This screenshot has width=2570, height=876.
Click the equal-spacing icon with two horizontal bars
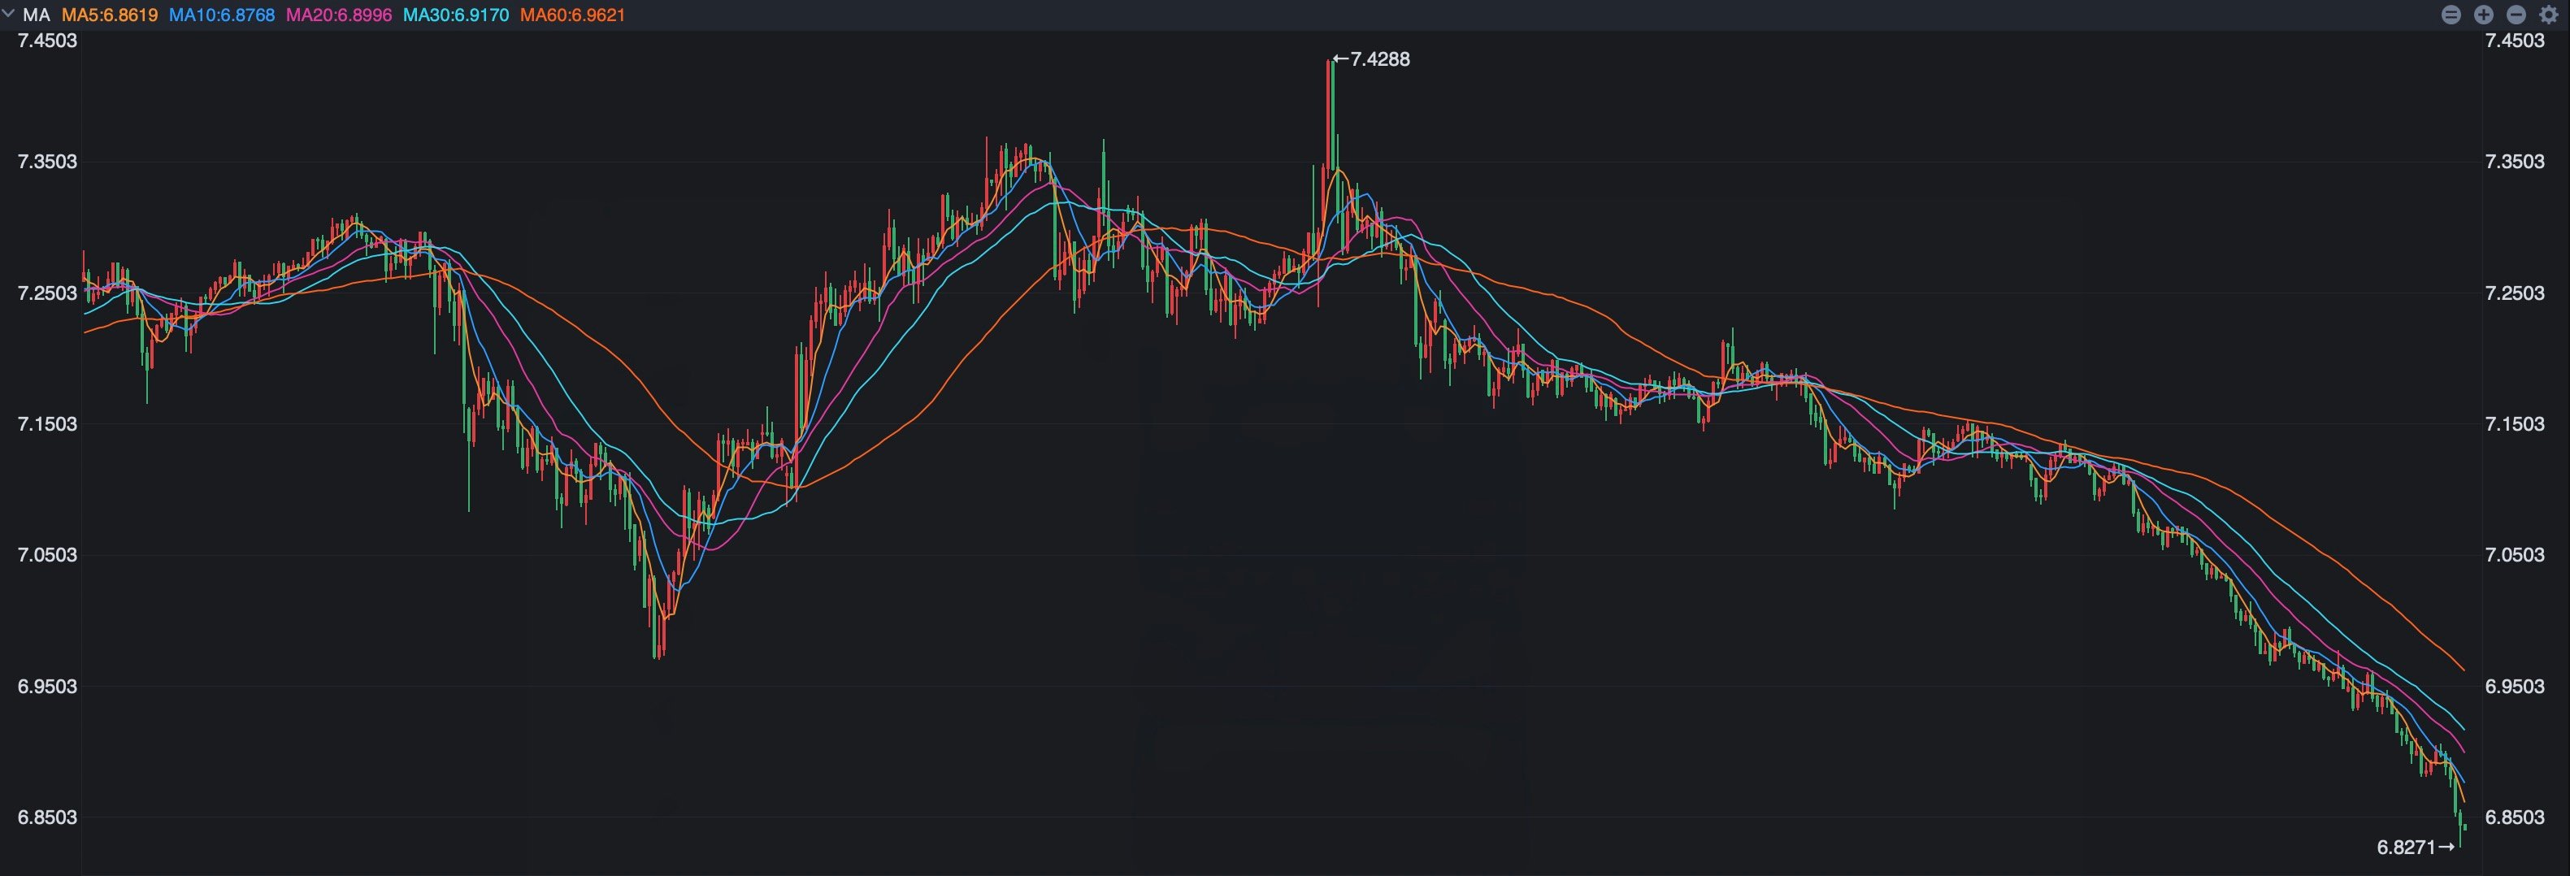pyautogui.click(x=2451, y=15)
